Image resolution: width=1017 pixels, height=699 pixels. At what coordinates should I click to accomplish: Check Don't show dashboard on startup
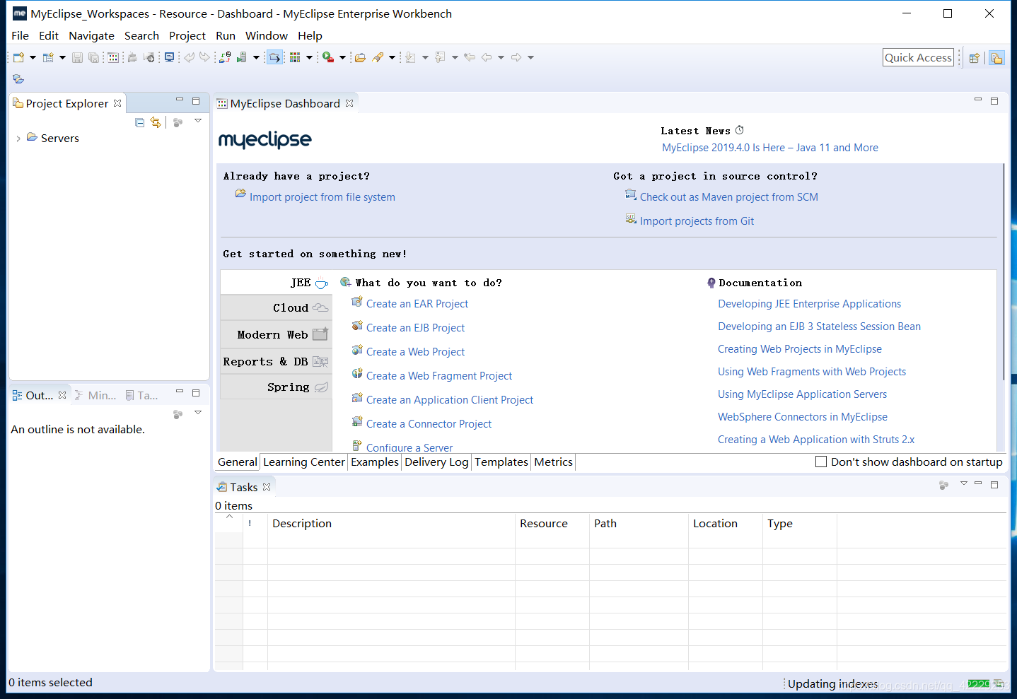pyautogui.click(x=821, y=462)
